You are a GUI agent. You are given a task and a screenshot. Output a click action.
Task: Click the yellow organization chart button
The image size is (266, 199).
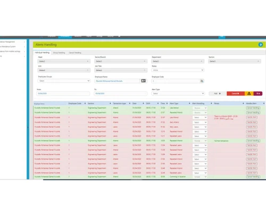[x=249, y=93]
